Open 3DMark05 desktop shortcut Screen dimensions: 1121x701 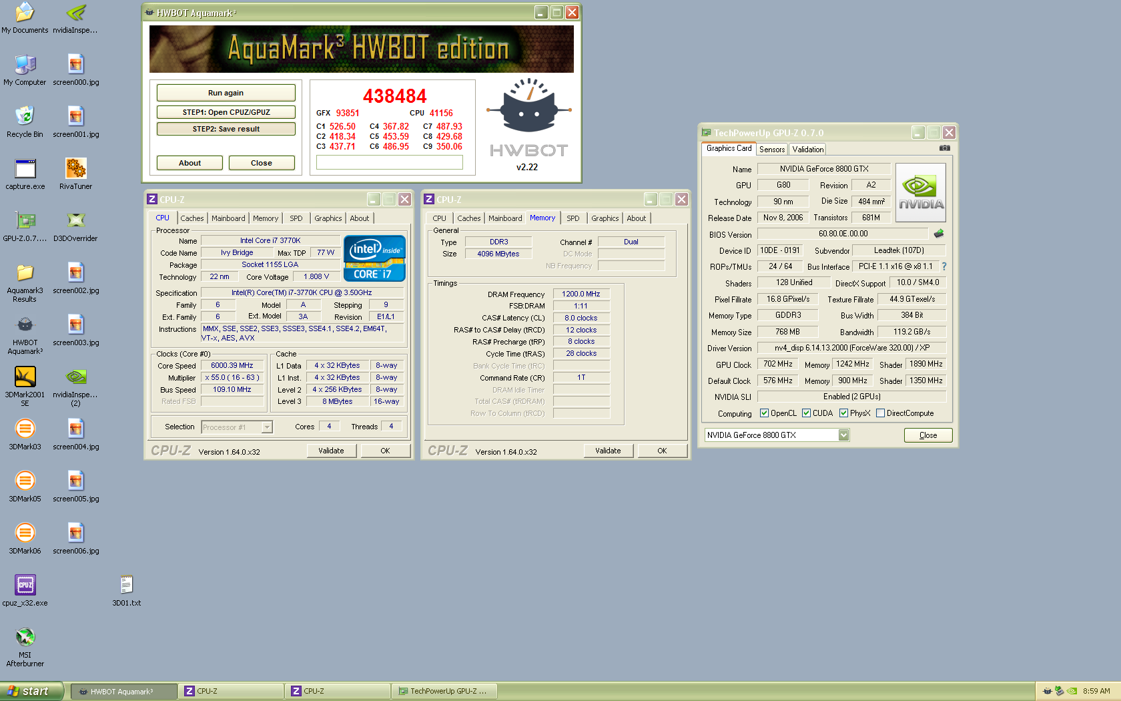[x=25, y=487]
